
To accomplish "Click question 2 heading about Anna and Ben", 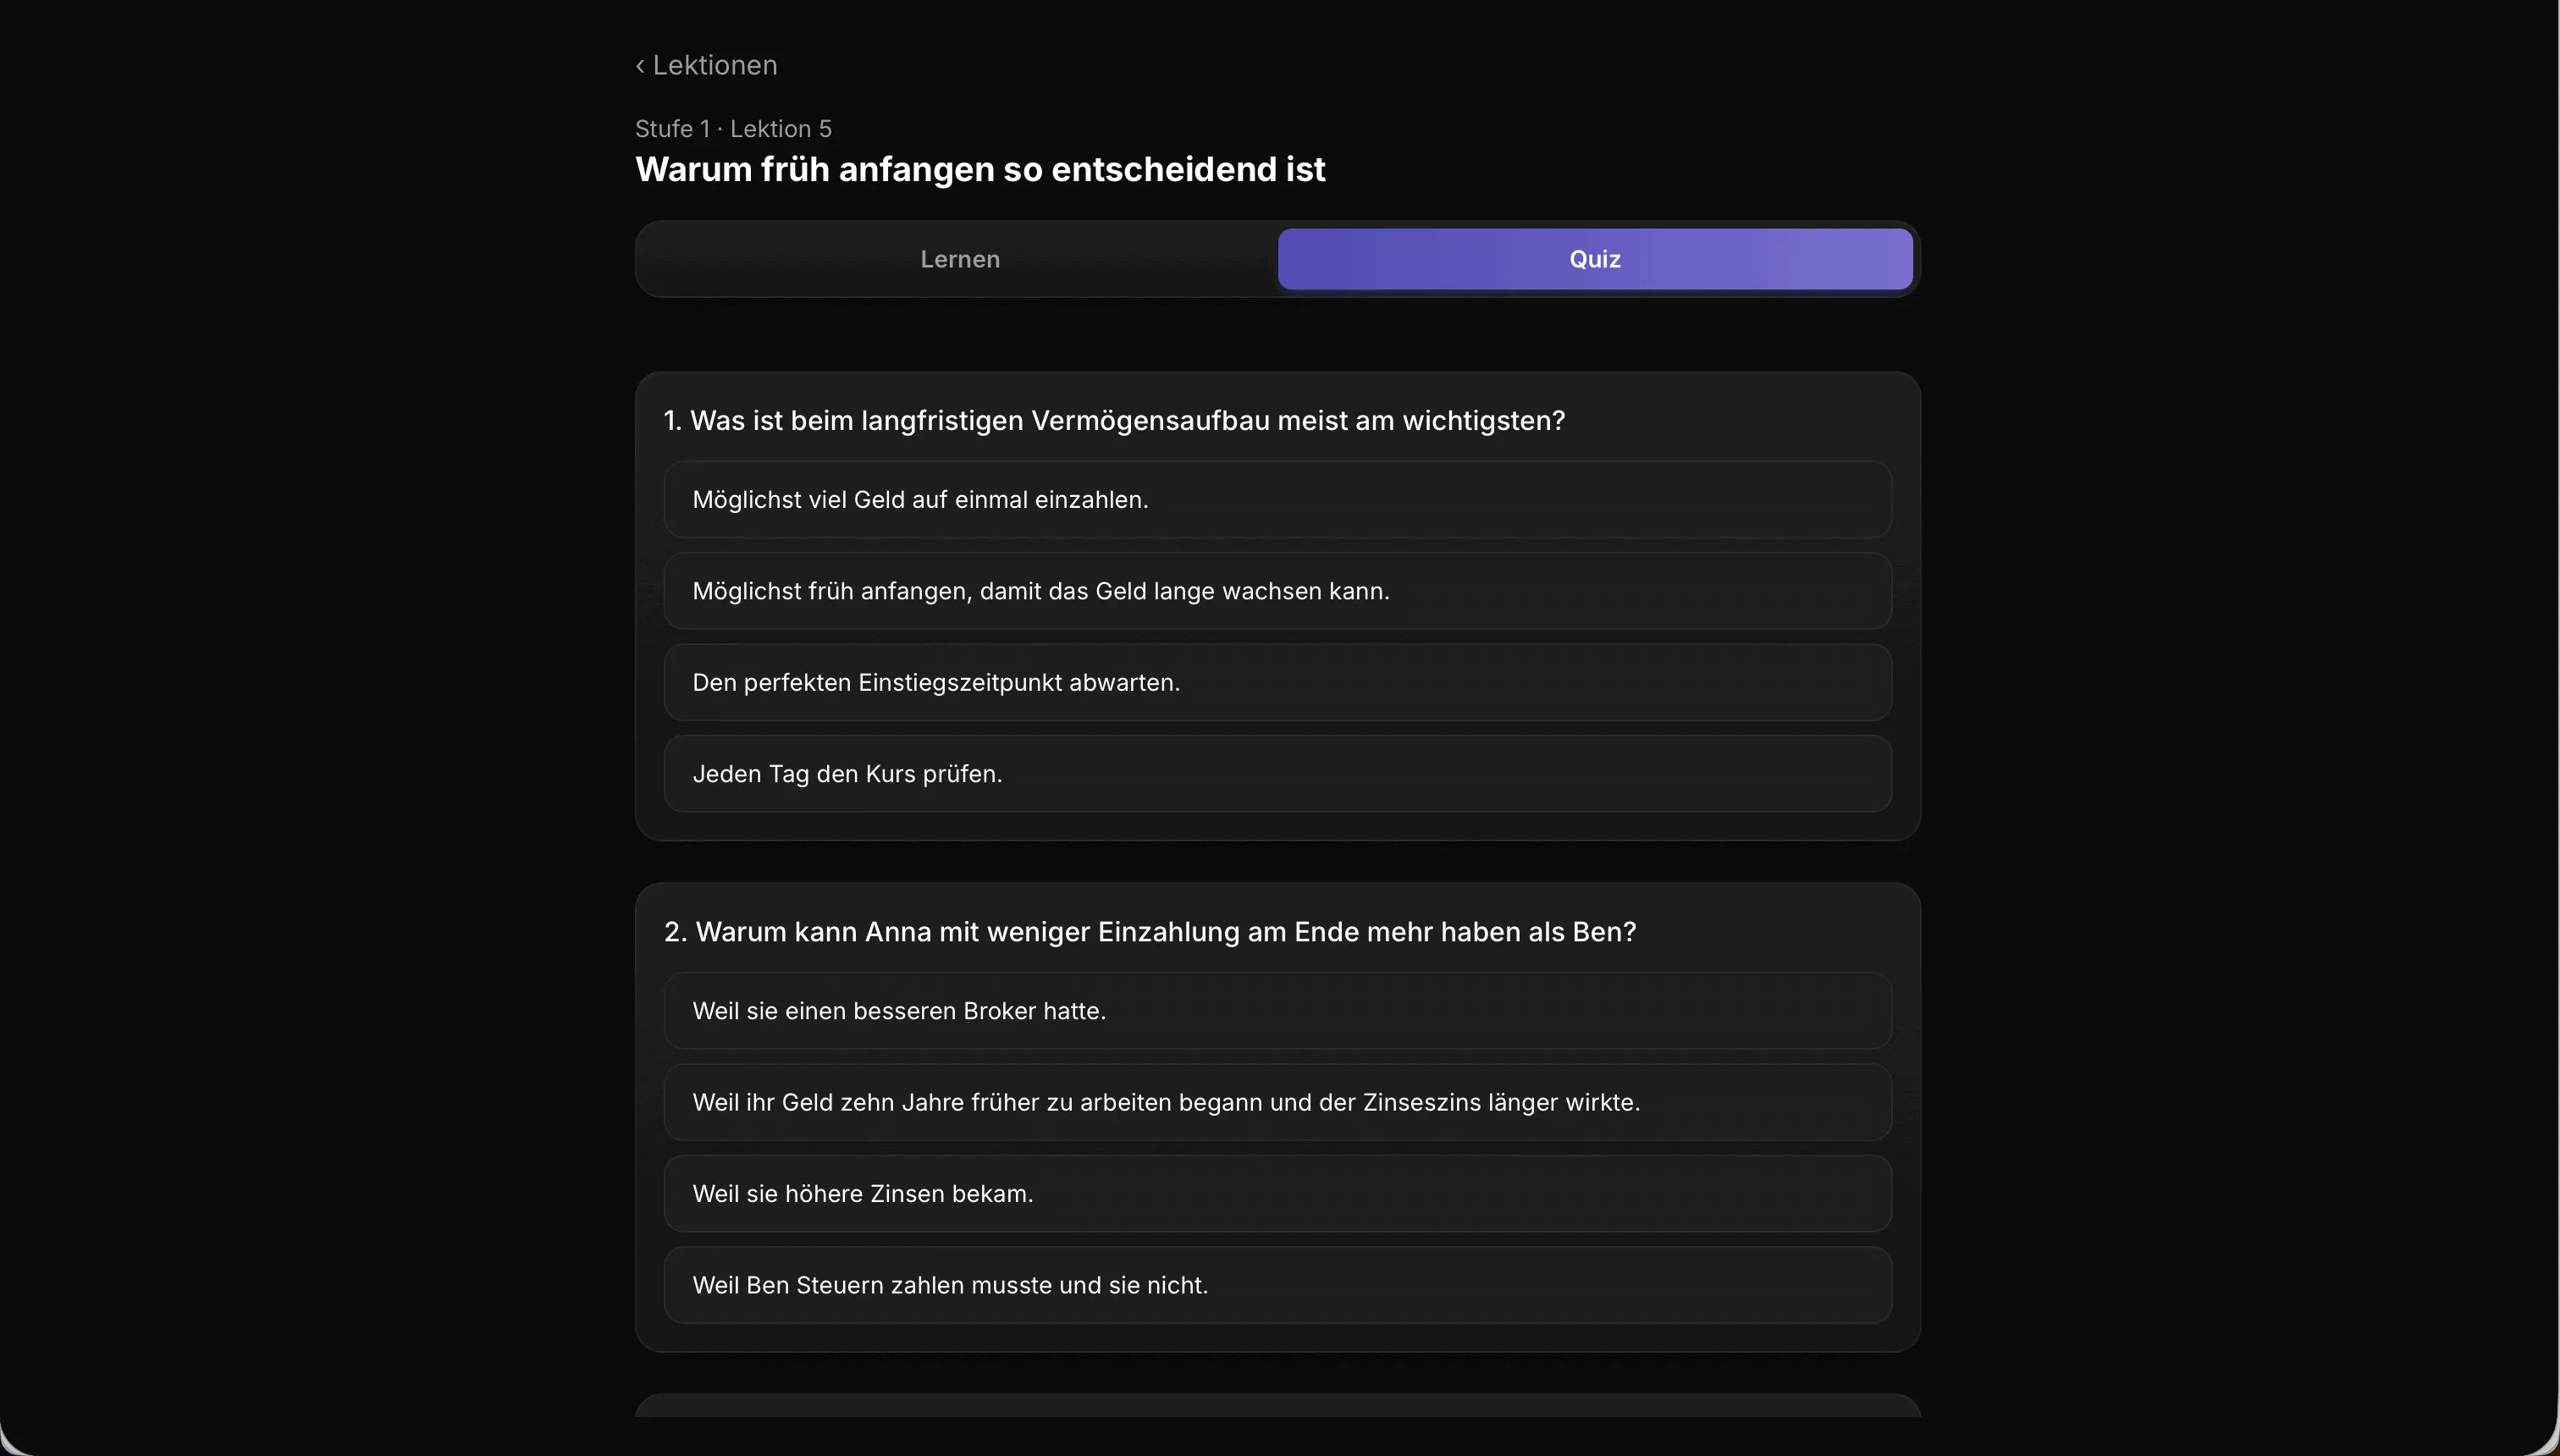I will 1150,932.
